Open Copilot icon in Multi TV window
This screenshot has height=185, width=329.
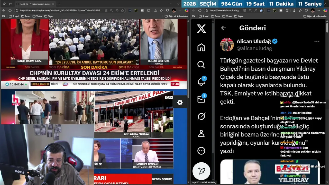(186, 11)
